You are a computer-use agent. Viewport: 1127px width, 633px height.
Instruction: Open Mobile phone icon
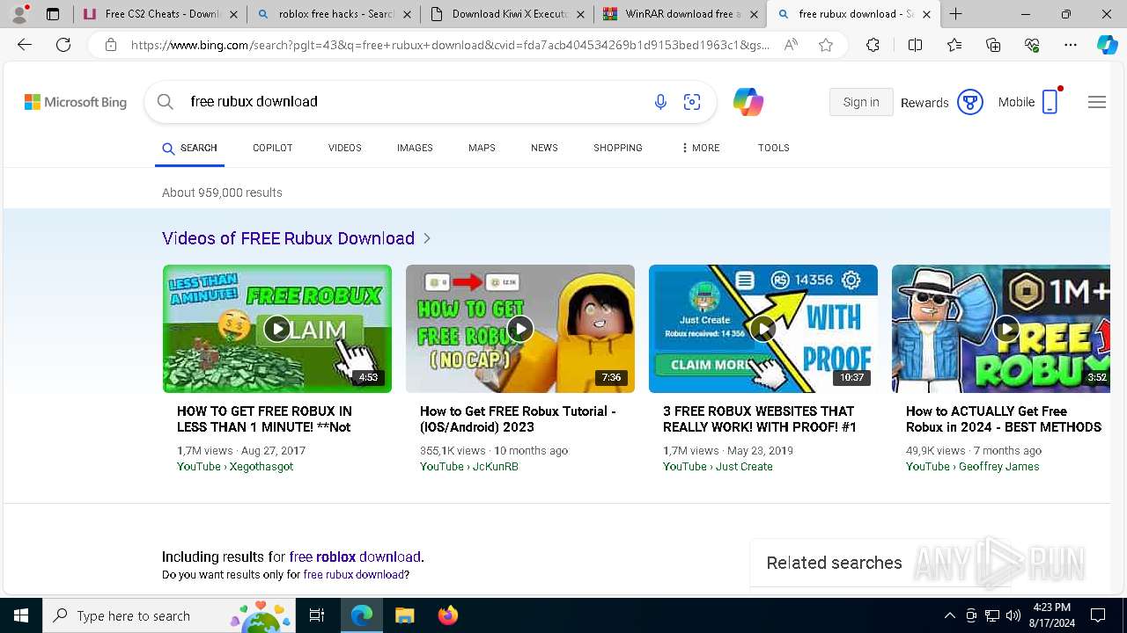(x=1050, y=102)
